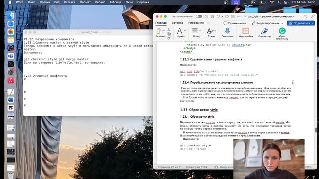Click the Вставить paste icon
This screenshot has height=179, width=319.
(159, 31)
